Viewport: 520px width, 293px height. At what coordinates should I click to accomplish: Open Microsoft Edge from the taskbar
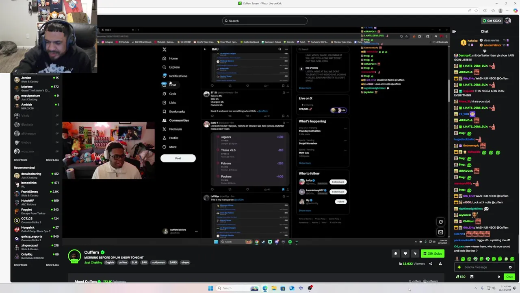(x=265, y=288)
